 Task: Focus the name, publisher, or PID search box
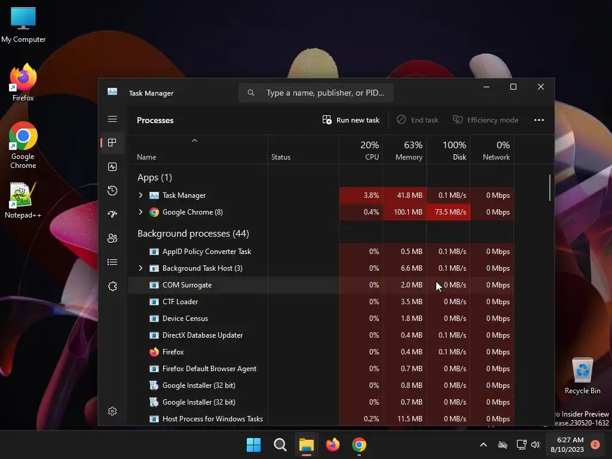(x=316, y=93)
